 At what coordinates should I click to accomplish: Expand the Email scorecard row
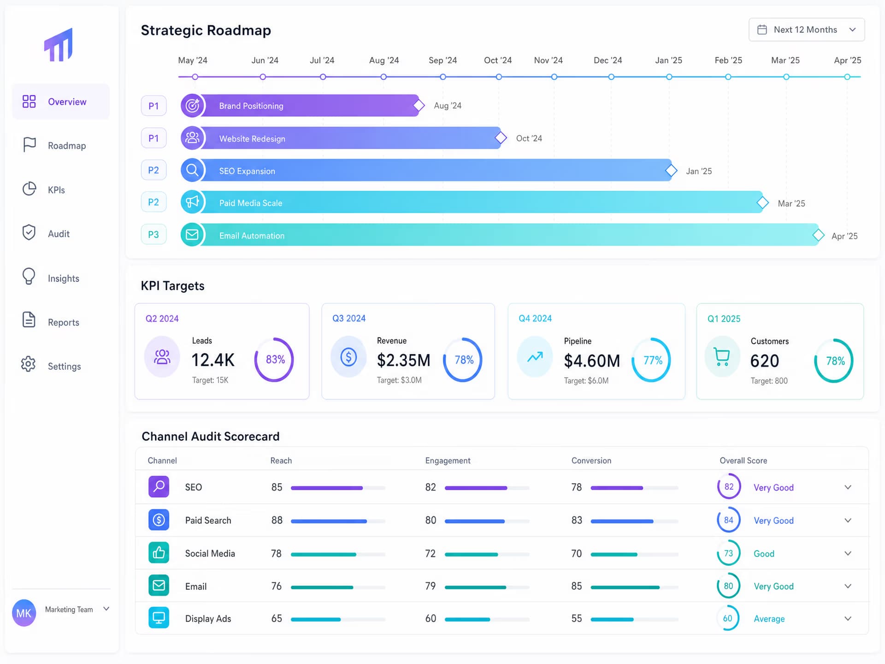tap(848, 586)
